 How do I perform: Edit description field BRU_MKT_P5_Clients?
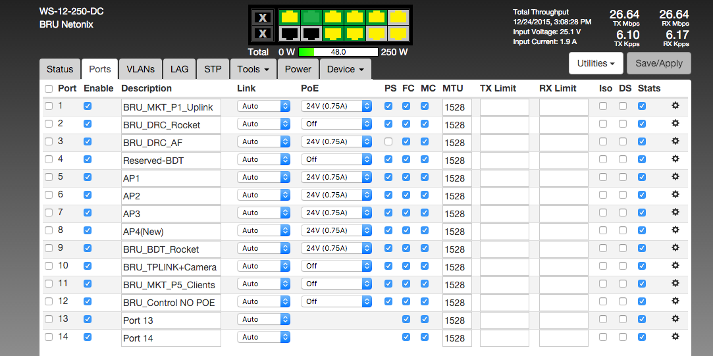click(171, 285)
